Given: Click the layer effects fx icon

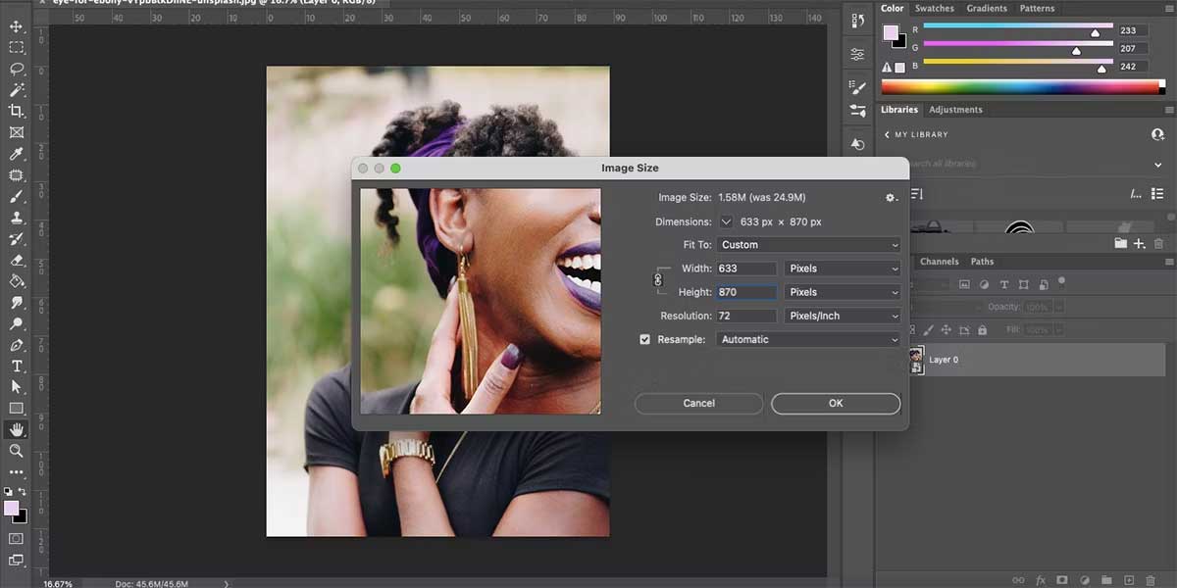Looking at the screenshot, I should click(x=1041, y=580).
